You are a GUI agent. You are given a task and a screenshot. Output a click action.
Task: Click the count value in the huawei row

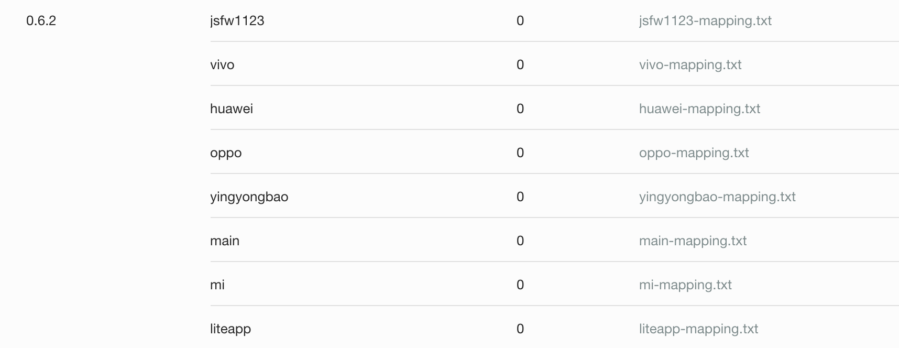520,109
